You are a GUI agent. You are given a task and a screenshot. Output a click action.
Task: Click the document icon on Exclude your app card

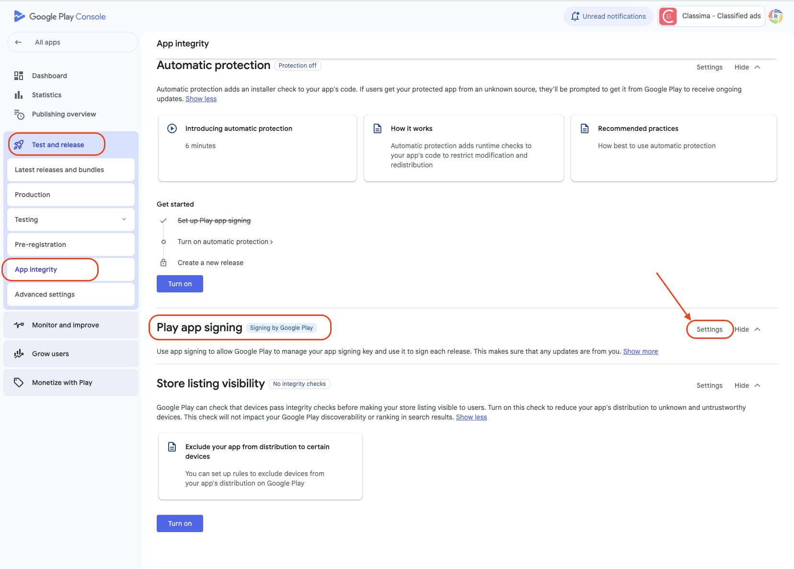point(172,447)
